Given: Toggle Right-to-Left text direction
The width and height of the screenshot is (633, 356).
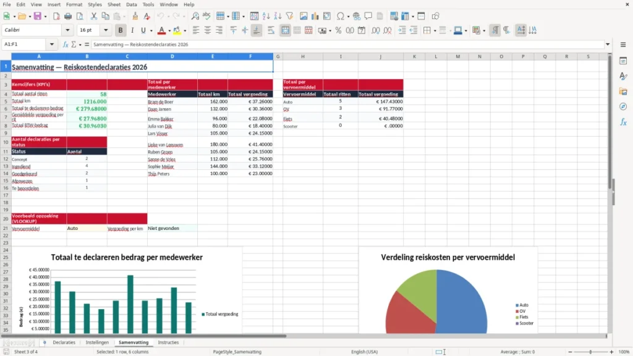Looking at the screenshot, I should point(507,30).
